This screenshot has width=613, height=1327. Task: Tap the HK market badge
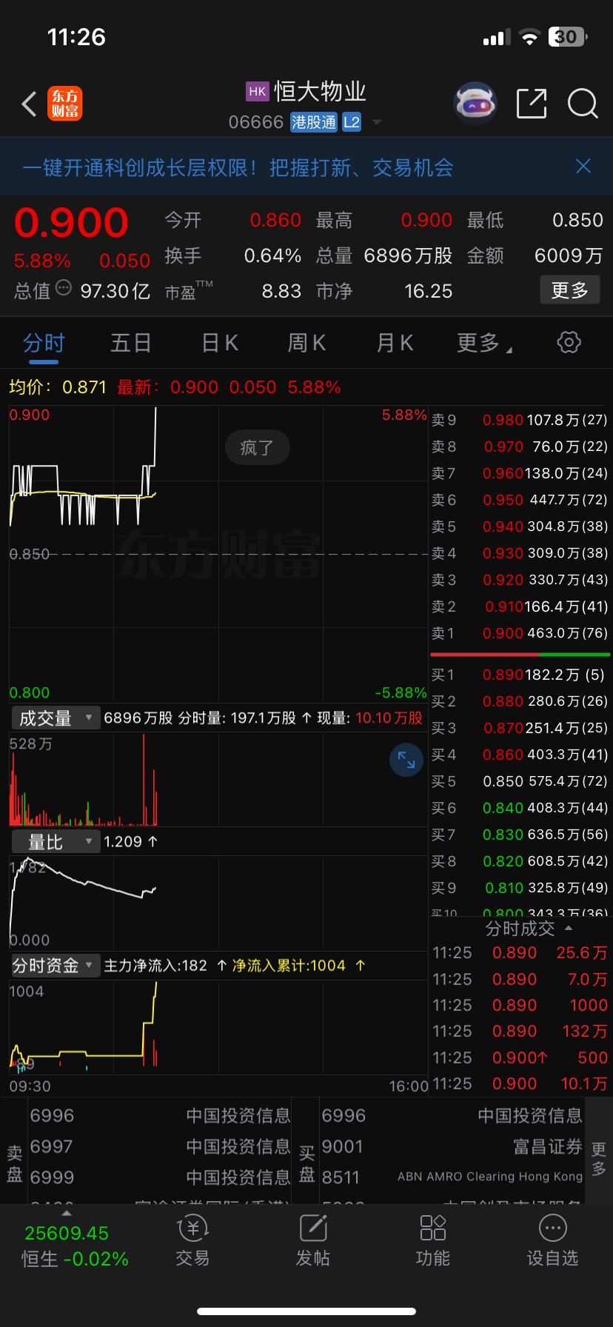(257, 91)
